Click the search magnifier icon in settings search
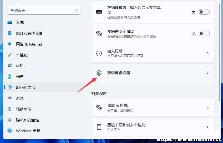223x143 pixels. point(76,10)
